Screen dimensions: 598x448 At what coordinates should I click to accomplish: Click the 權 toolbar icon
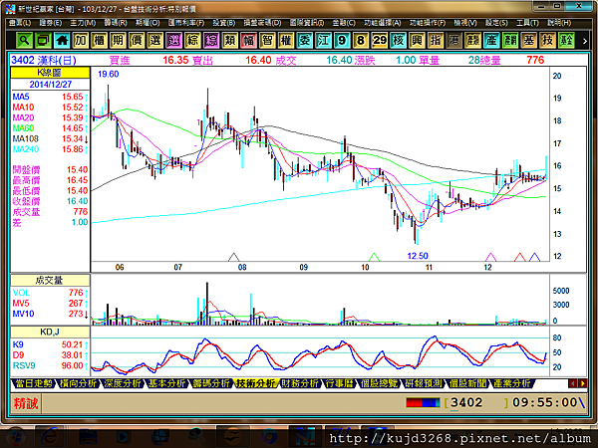pos(286,40)
